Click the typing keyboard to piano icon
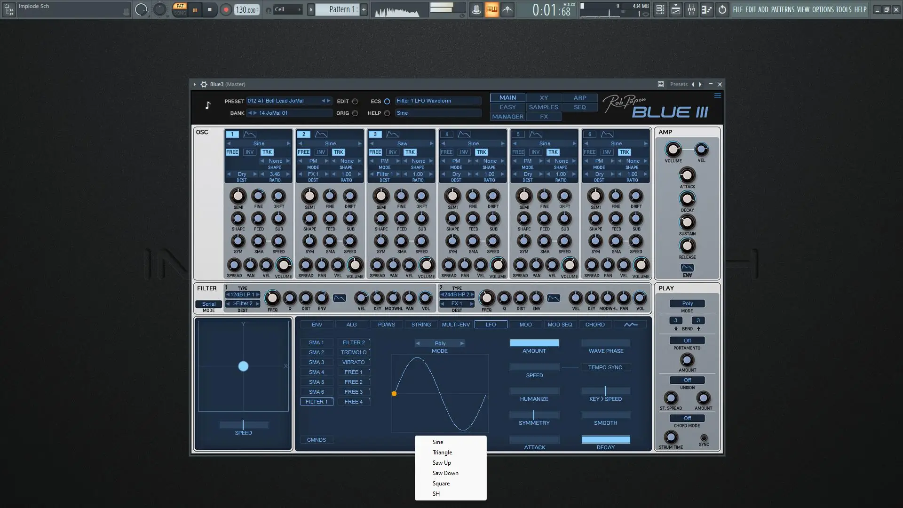 tap(491, 9)
